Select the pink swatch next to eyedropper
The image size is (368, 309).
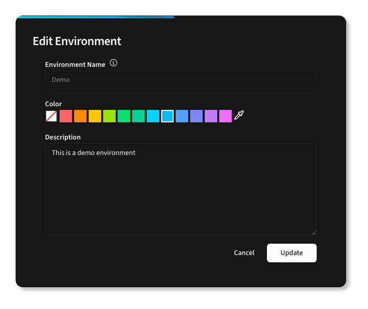pyautogui.click(x=225, y=116)
